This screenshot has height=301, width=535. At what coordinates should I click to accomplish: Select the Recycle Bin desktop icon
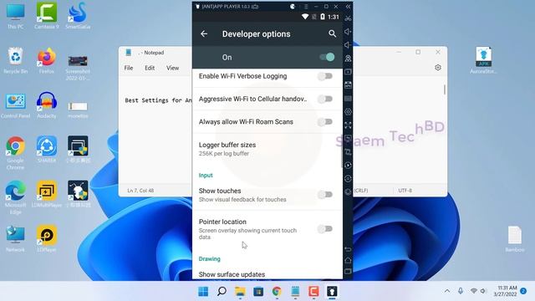click(x=15, y=60)
